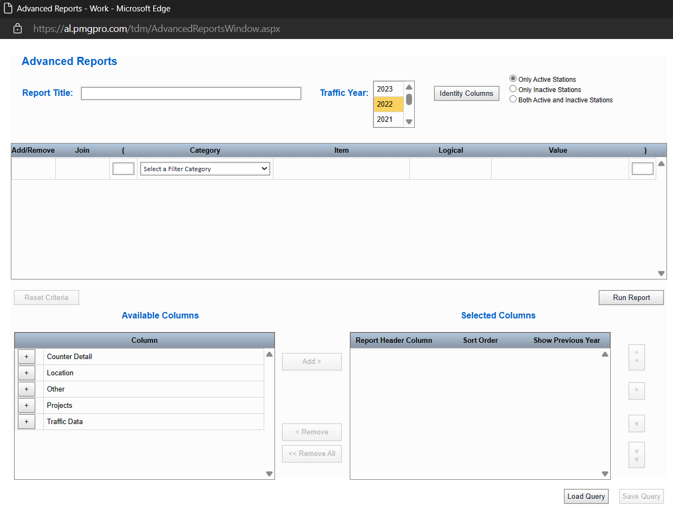Click the down arrow on Traffic Year scrollbar

point(409,121)
